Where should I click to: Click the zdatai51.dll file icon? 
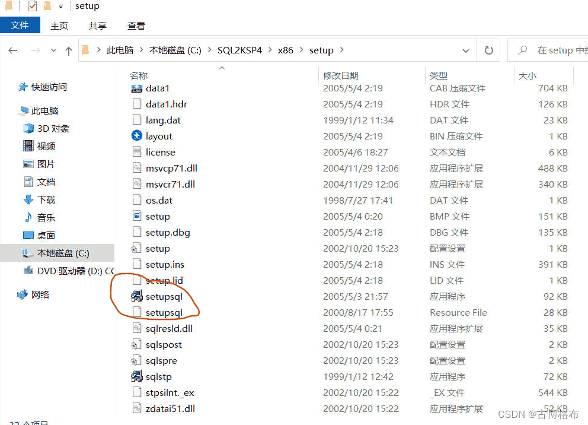click(137, 408)
